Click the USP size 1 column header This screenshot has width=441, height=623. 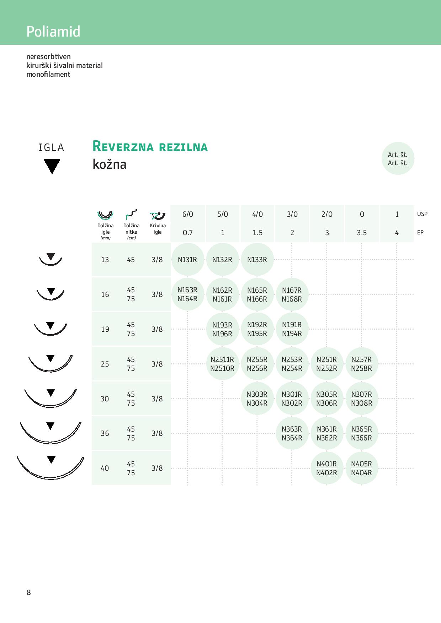[x=397, y=214]
